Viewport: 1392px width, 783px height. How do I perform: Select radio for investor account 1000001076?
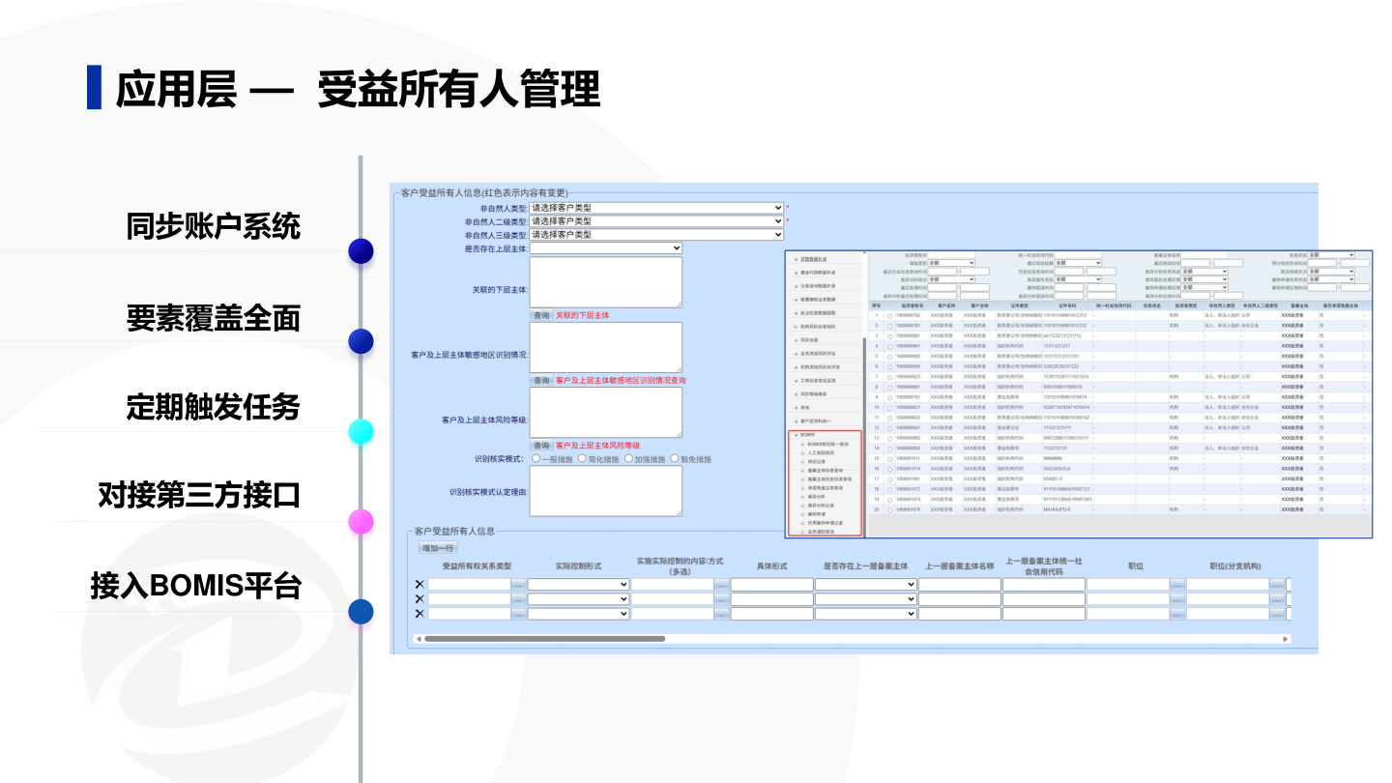pyautogui.click(x=889, y=509)
